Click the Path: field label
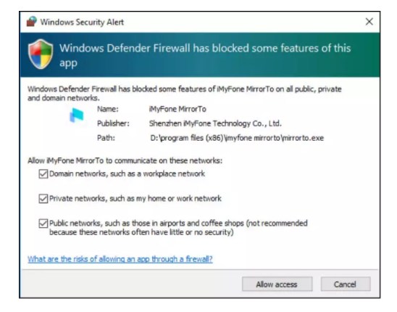Screen dimensions: 397x312 (106, 138)
